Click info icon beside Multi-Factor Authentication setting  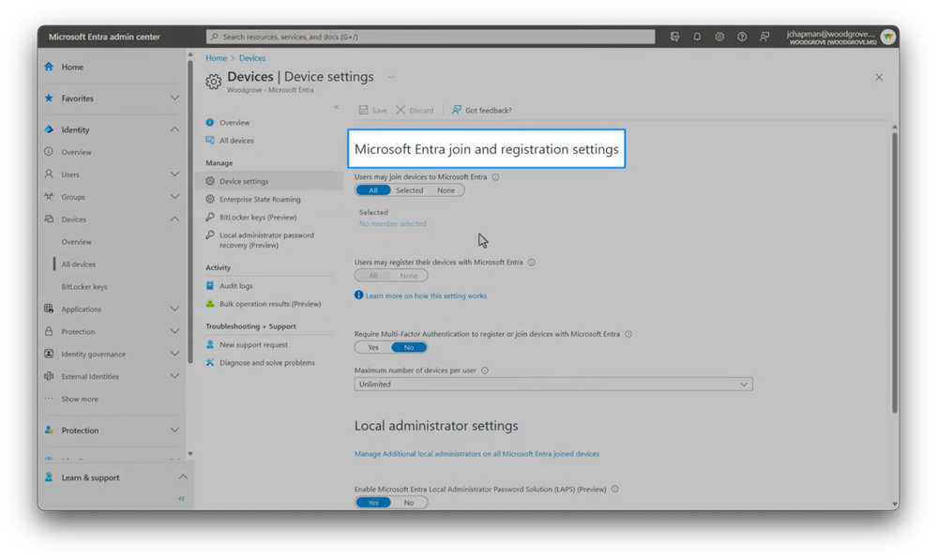pyautogui.click(x=628, y=334)
